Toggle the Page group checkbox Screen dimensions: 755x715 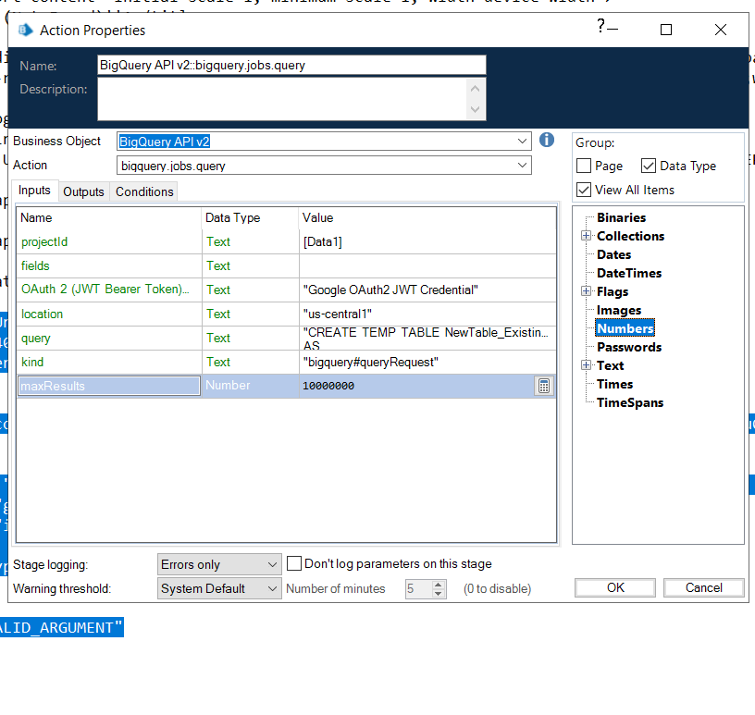(584, 166)
